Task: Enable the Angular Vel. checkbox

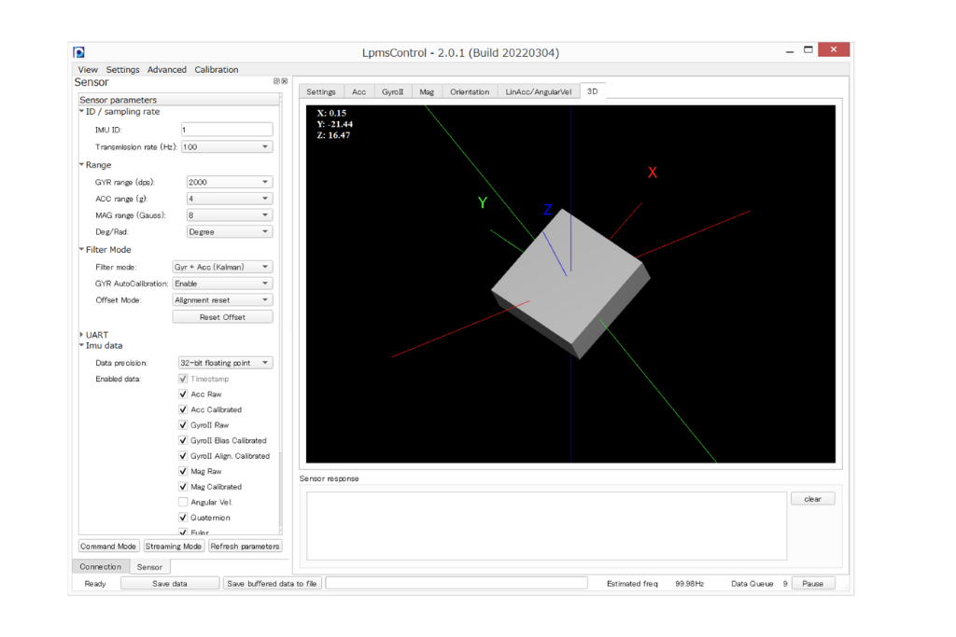Action: [183, 503]
